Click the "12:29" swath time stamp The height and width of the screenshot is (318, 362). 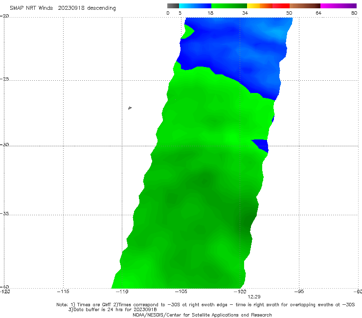coord(254,297)
